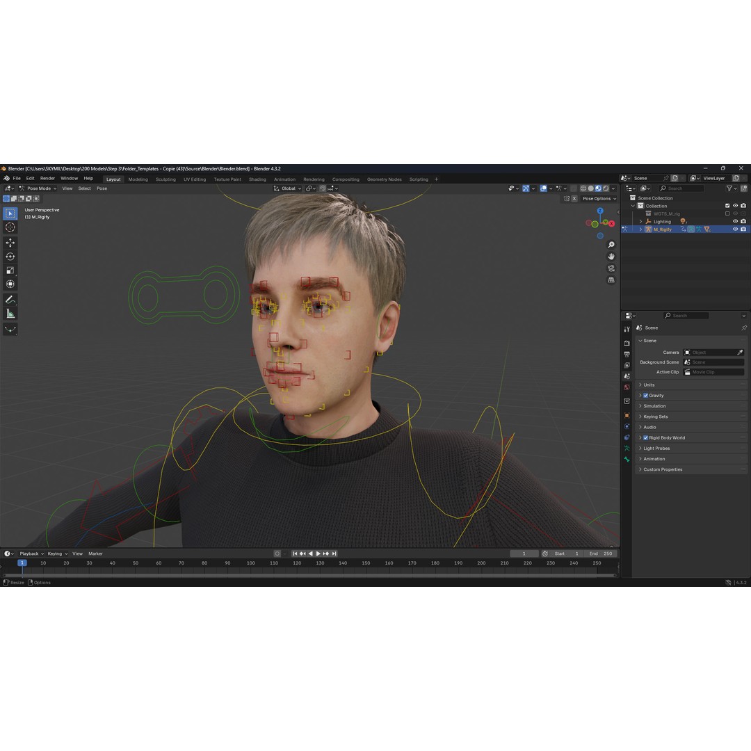Open the View Layer properties tab
Viewport: 751px width, 751px height.
(627, 366)
